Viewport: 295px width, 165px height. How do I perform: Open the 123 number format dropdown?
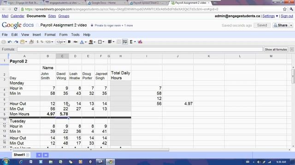[49, 42]
